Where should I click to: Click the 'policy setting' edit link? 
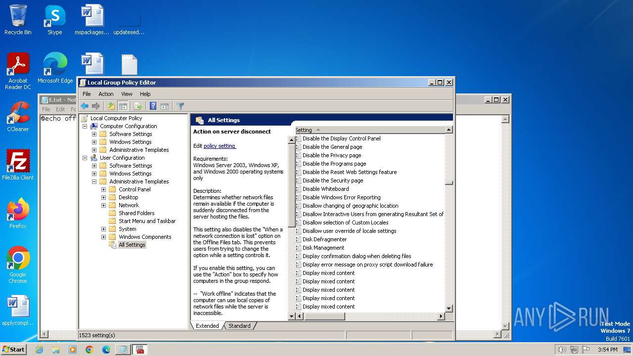click(220, 146)
